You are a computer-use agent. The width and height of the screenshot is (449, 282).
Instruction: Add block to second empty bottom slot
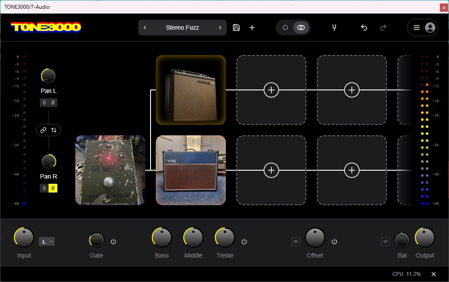352,170
